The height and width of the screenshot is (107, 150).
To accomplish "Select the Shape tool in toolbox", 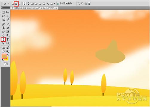I will (x=7, y=43).
